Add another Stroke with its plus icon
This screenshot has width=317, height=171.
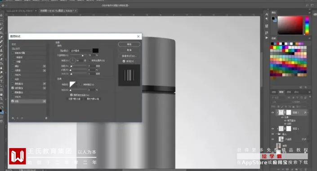pyautogui.click(x=44, y=66)
